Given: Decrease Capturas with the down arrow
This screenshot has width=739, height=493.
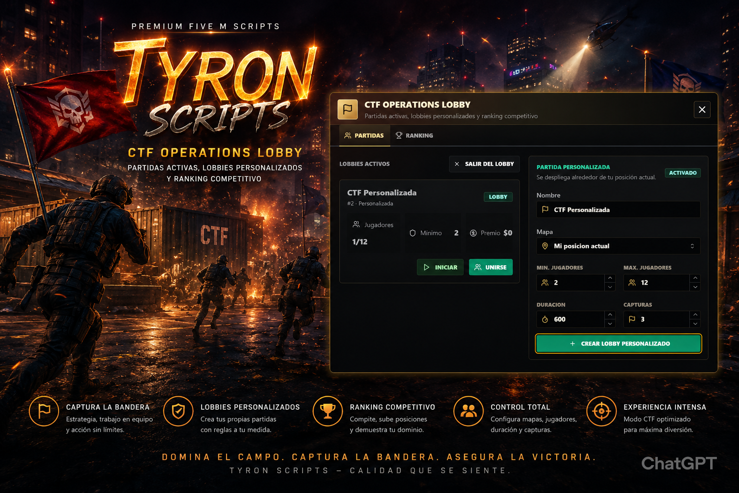Looking at the screenshot, I should coord(695,324).
